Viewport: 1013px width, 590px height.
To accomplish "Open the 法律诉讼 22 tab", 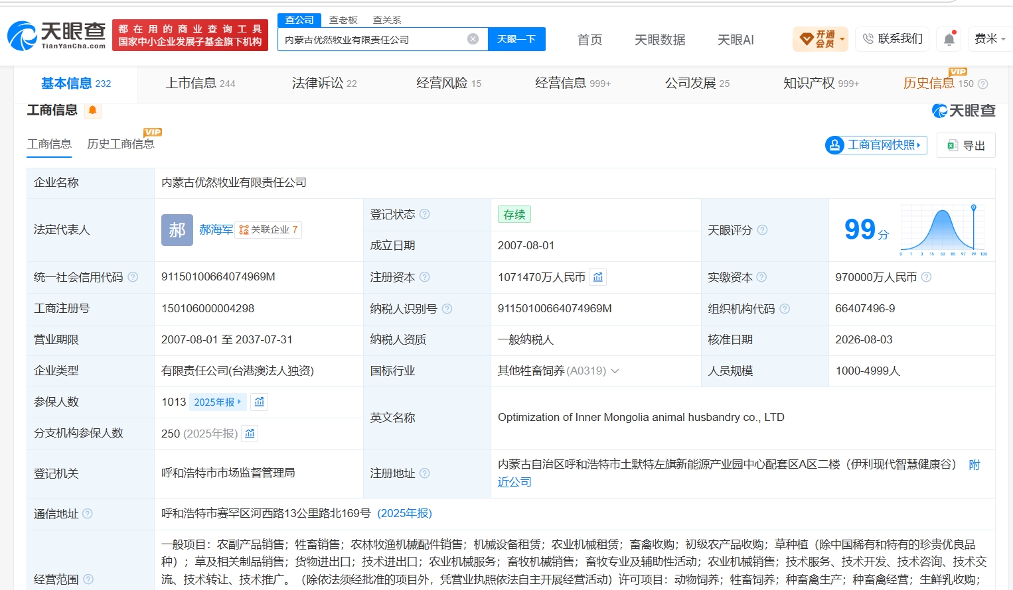I will pos(324,84).
